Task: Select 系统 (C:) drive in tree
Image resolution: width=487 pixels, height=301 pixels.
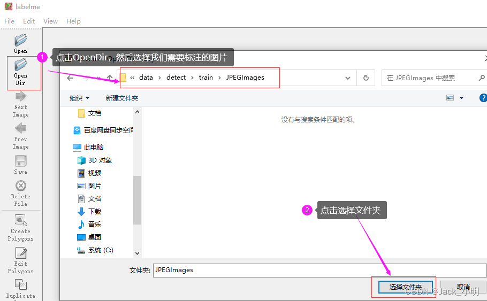Action: click(x=96, y=250)
